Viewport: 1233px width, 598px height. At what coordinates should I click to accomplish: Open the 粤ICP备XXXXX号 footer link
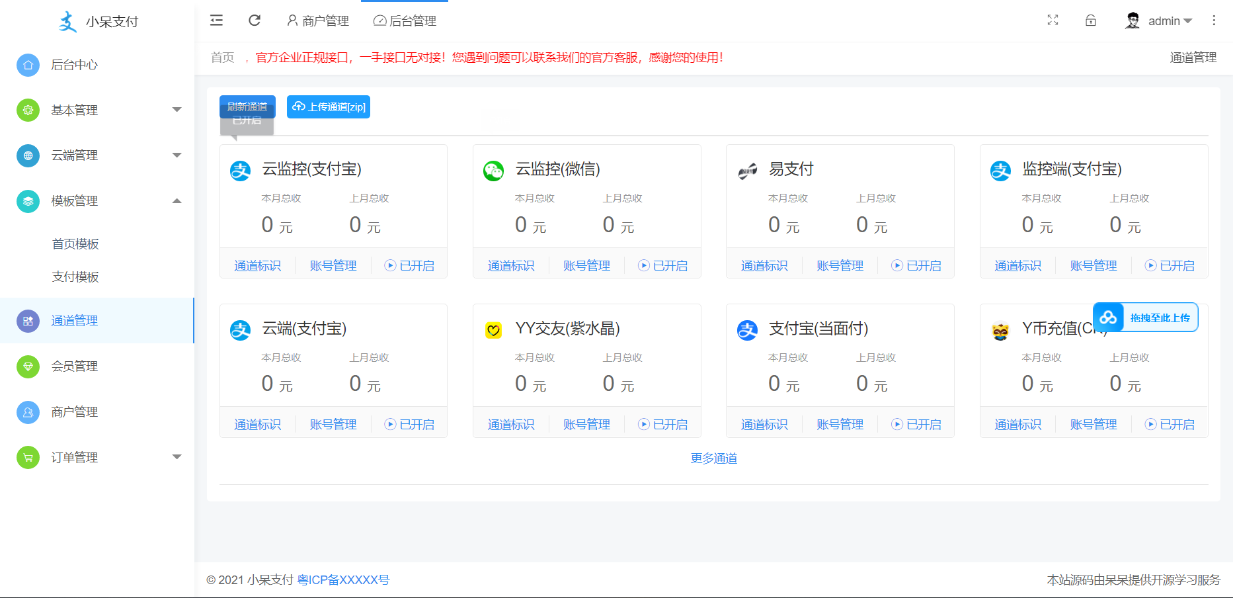coord(344,580)
